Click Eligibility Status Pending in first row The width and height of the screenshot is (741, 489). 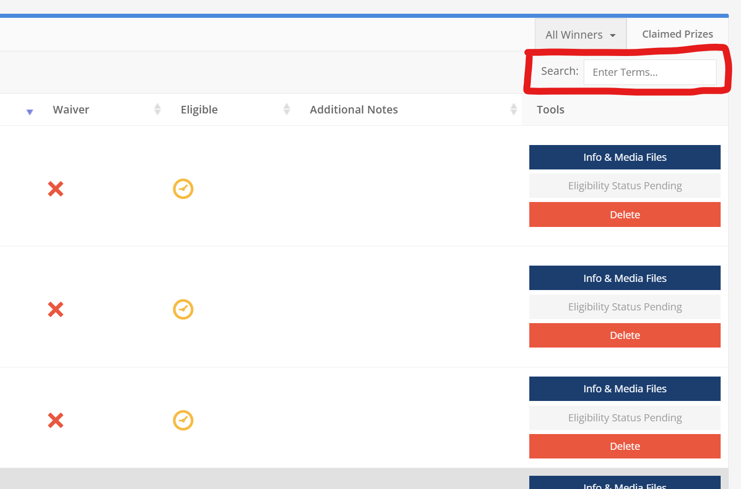pos(624,186)
